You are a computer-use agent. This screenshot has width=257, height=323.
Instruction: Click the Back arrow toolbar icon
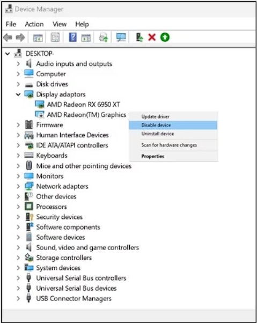click(x=8, y=38)
